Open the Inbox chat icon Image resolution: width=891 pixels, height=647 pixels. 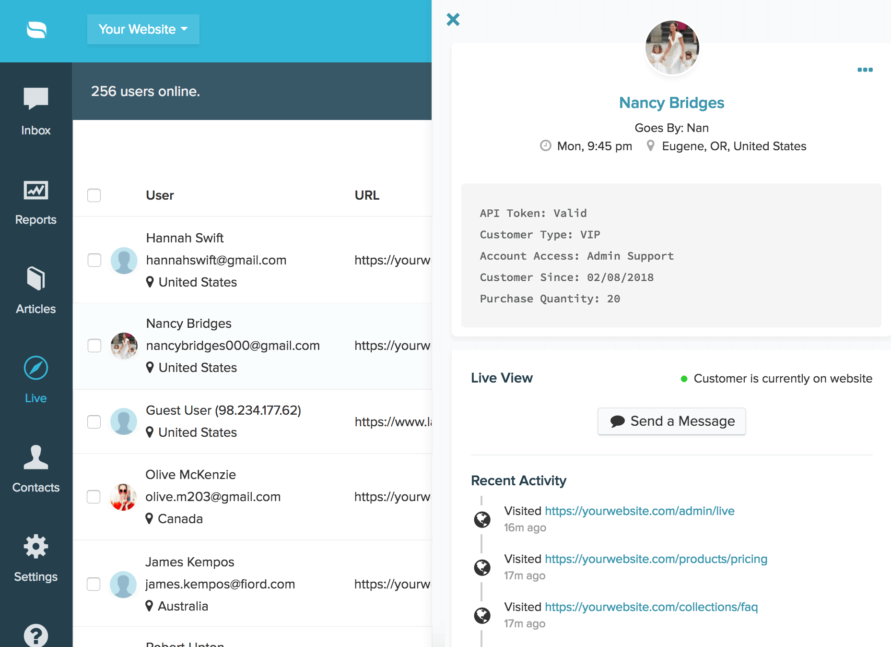click(x=36, y=99)
